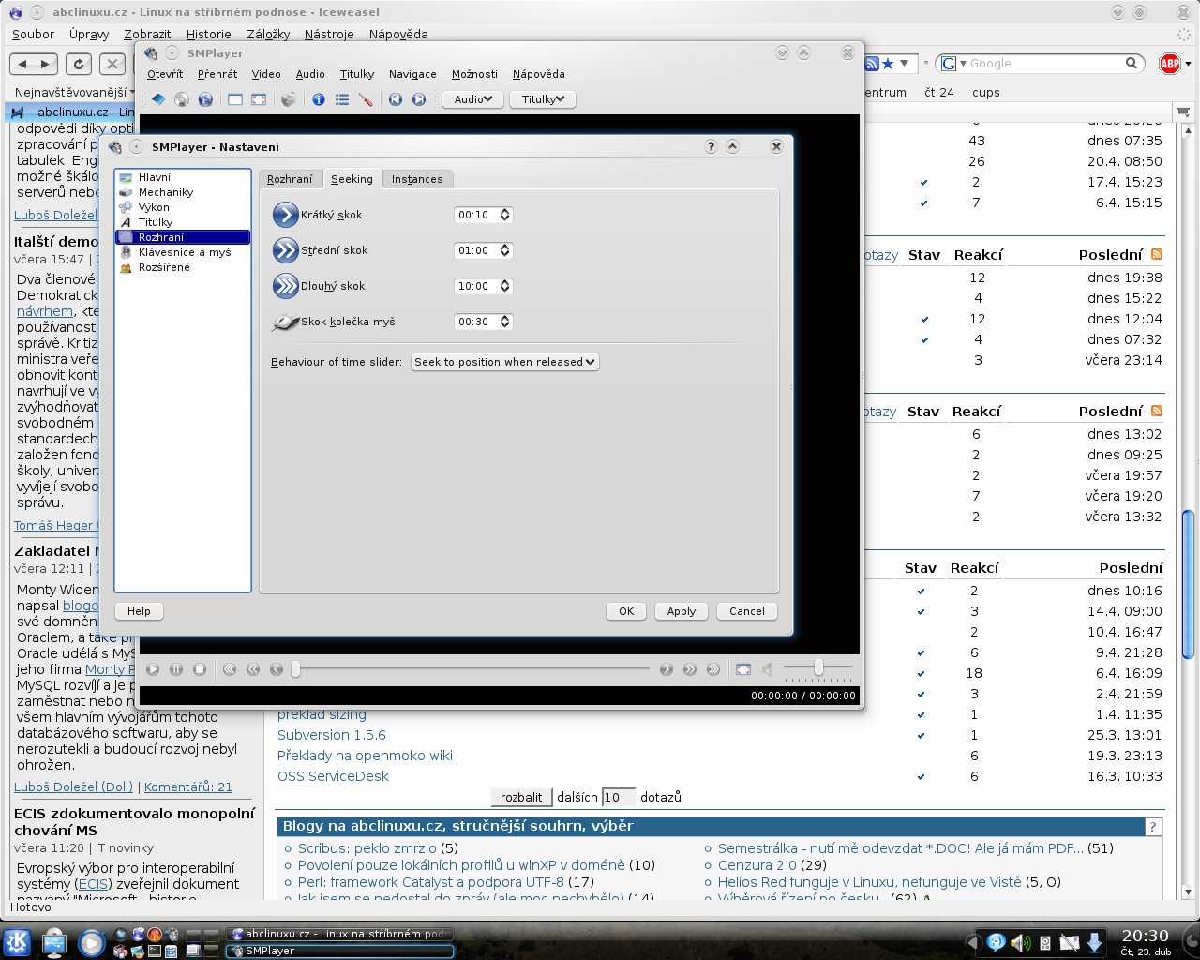Viewport: 1200px width, 960px height.
Task: Show file info blue icon in SMPlayer
Action: pyautogui.click(x=319, y=99)
